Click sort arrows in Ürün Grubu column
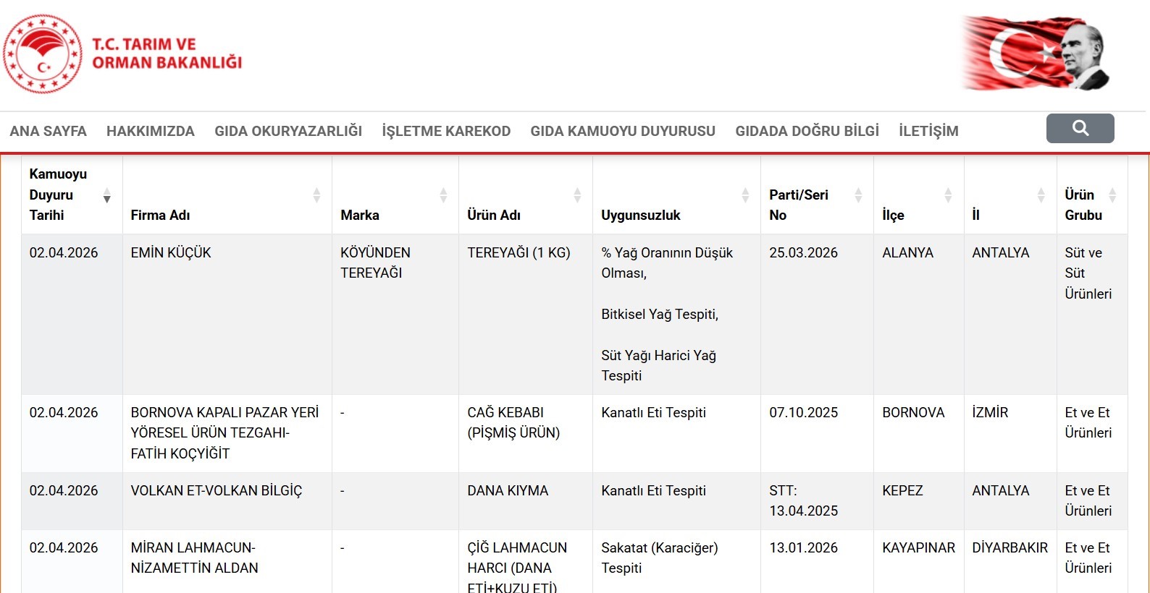The image size is (1150, 593). click(1112, 195)
